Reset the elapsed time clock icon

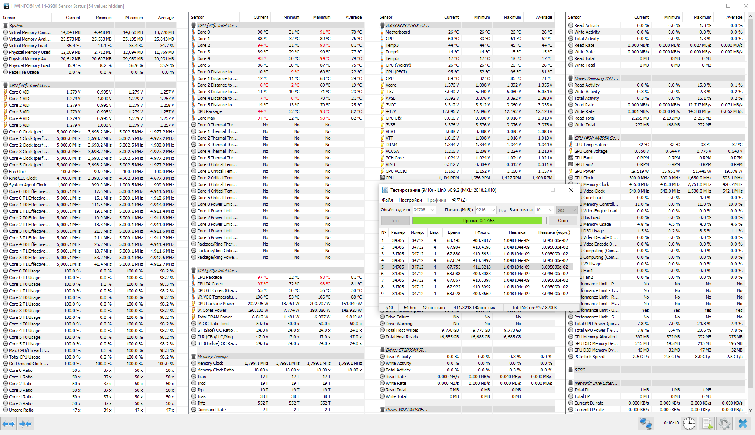(689, 424)
